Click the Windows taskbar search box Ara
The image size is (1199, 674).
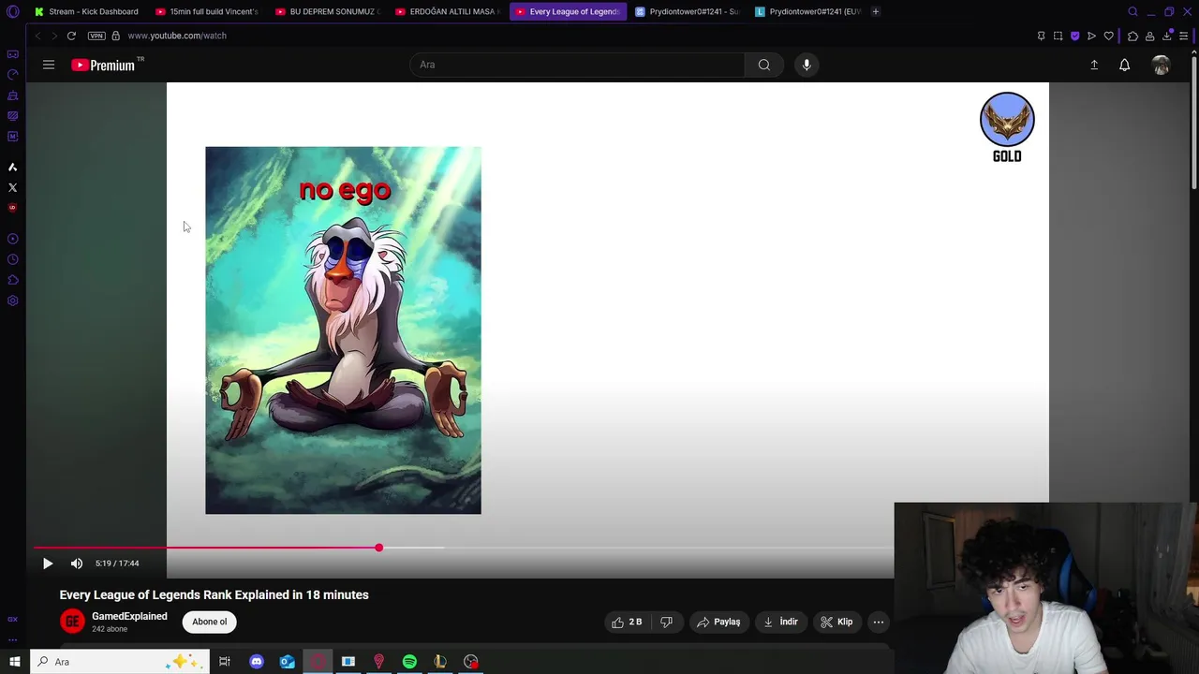coord(120,662)
